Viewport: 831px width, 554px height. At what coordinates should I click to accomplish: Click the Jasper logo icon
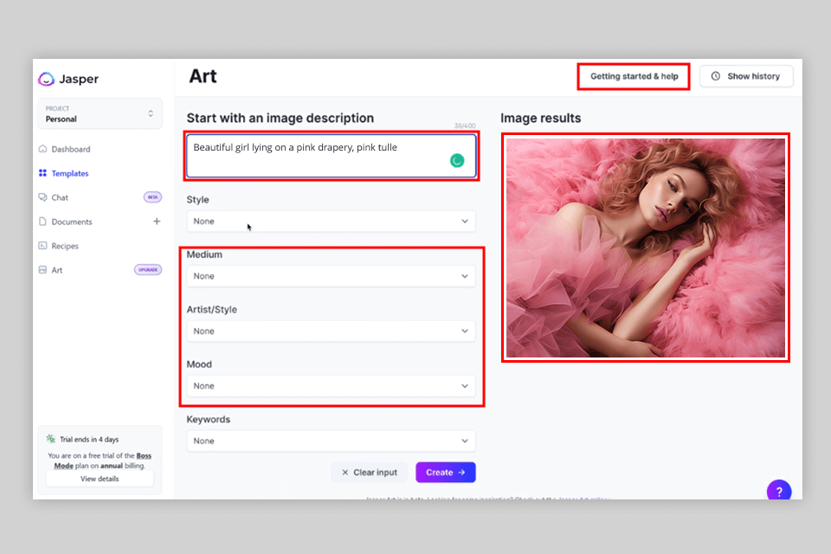(x=46, y=79)
